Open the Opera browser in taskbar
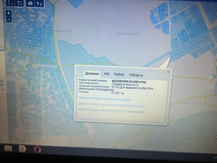Screen dimensions: 217x163 37,149
